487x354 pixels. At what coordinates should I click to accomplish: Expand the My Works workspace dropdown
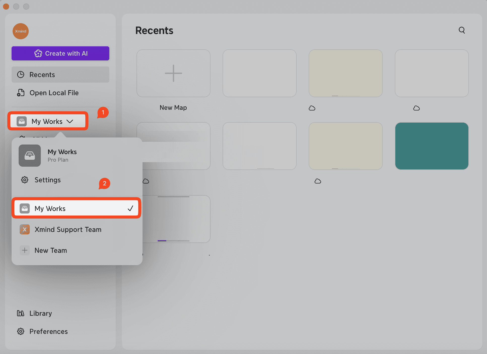47,121
